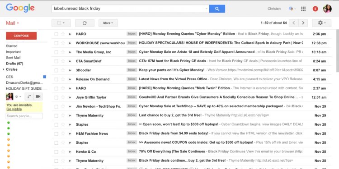Click the Google logo
The width and height of the screenshot is (339, 169).
click(20, 8)
